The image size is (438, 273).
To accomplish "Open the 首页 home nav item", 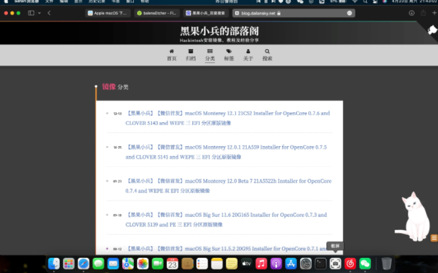I will (171, 55).
